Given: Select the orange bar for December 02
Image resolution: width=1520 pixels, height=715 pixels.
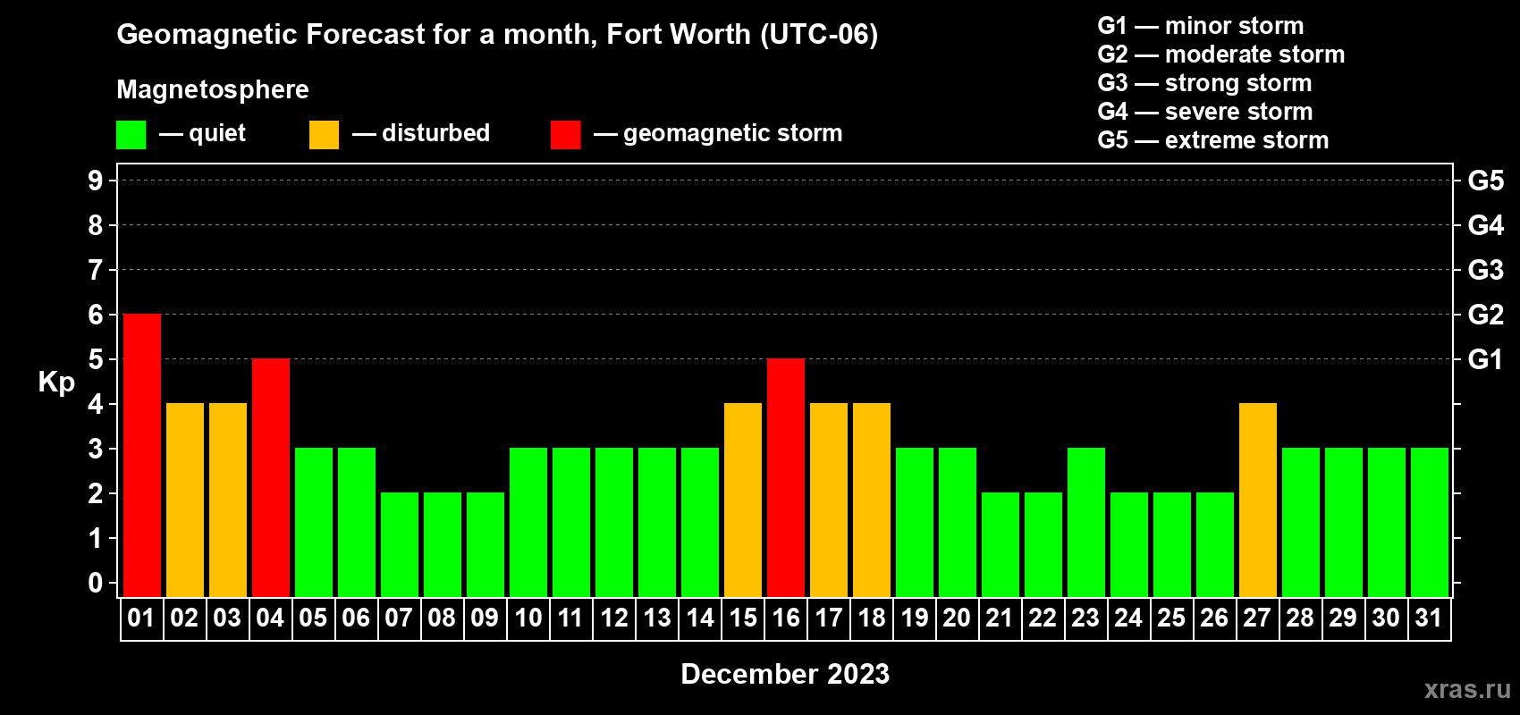Looking at the screenshot, I should pos(185,500).
